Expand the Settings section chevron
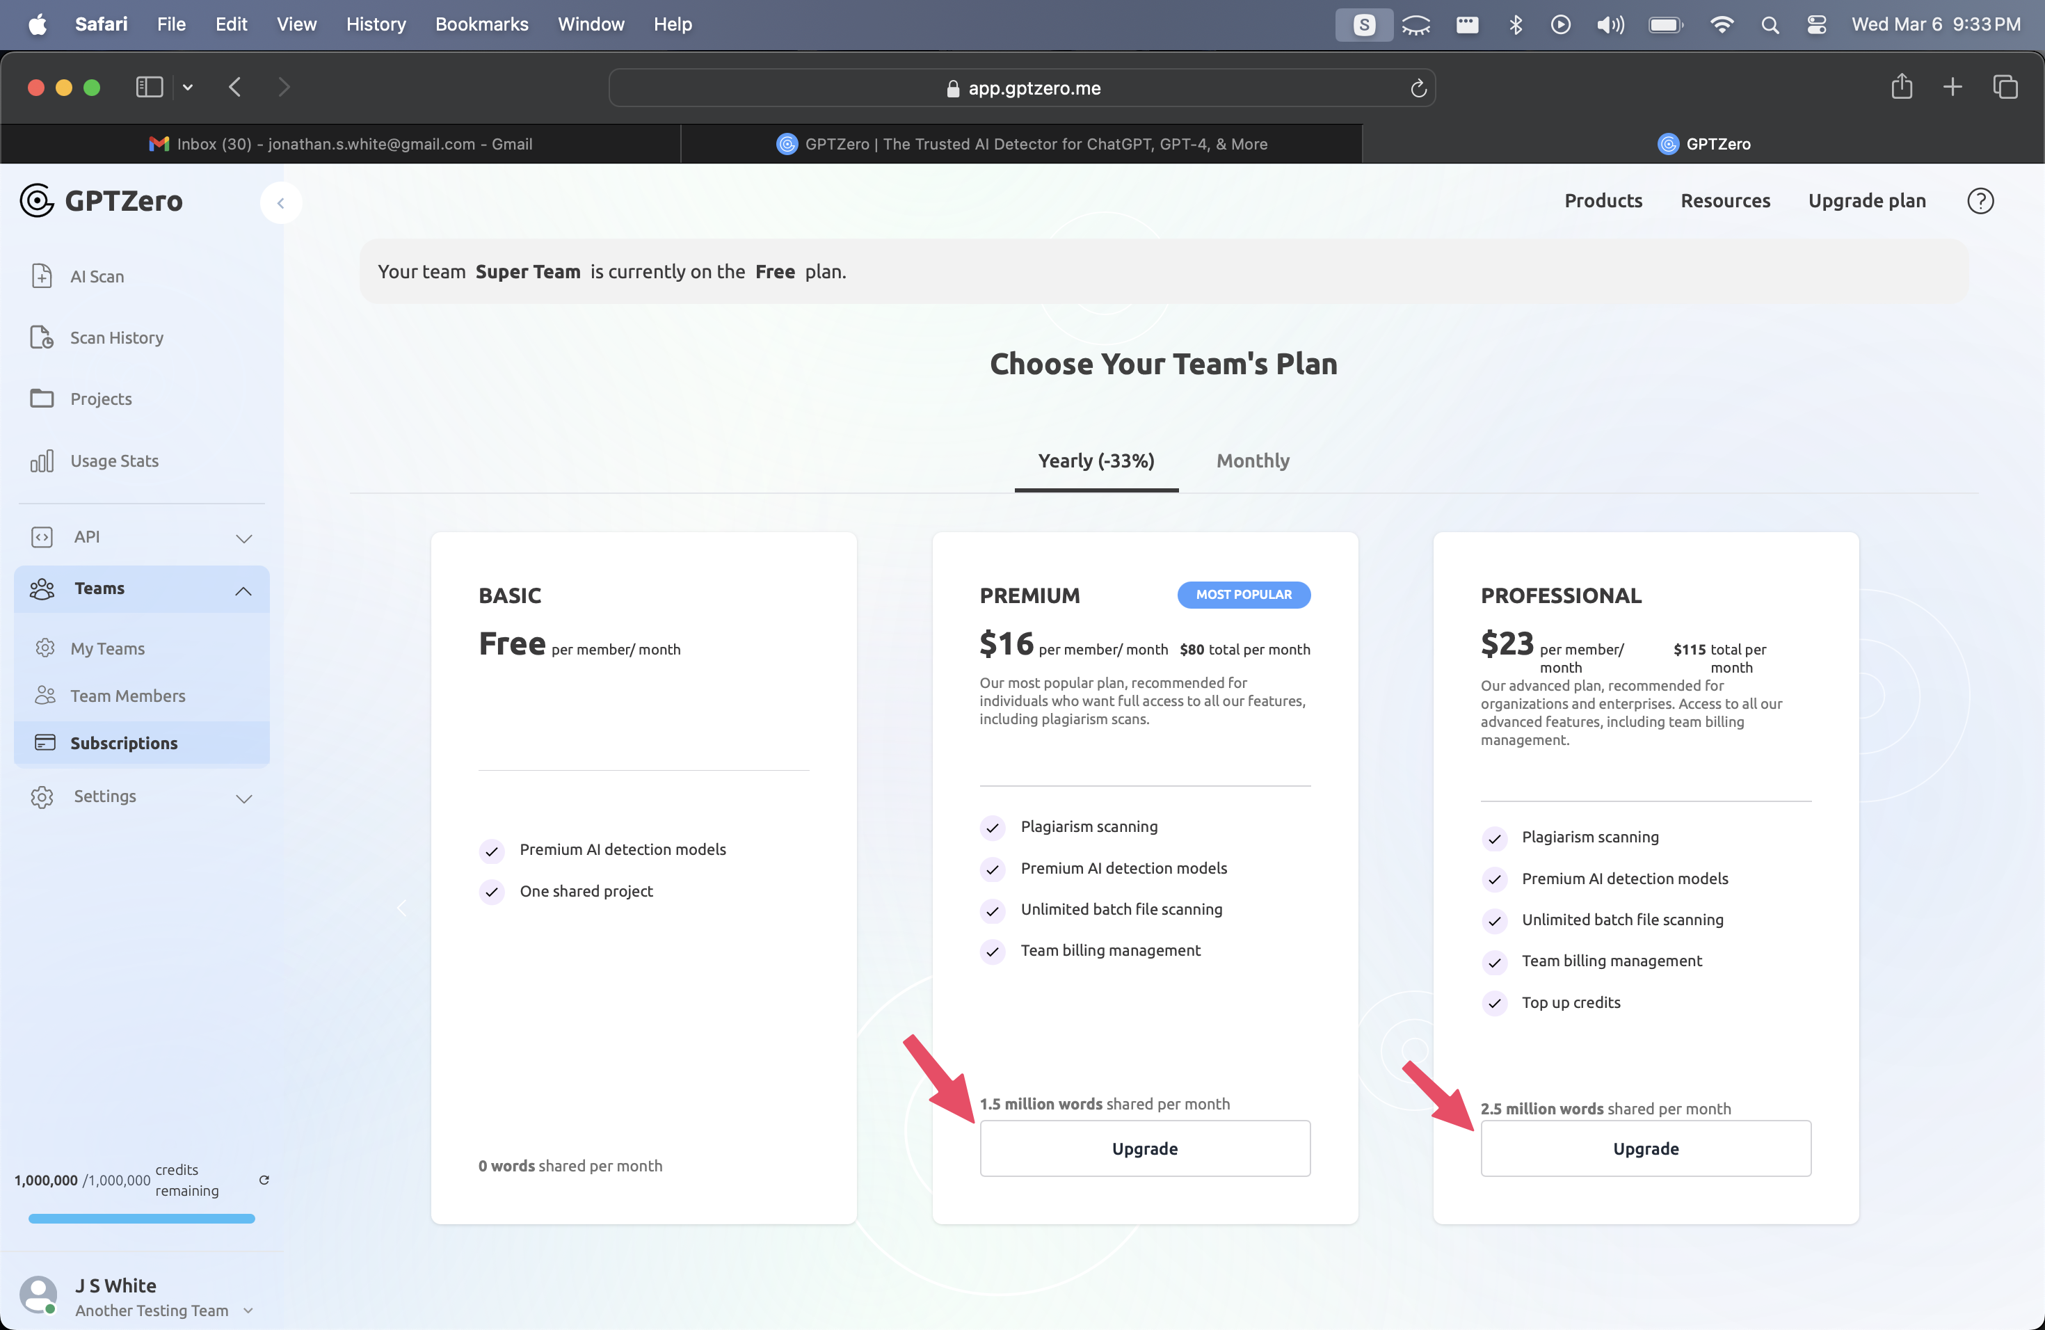Screen dimensions: 2045x1330 coord(244,798)
